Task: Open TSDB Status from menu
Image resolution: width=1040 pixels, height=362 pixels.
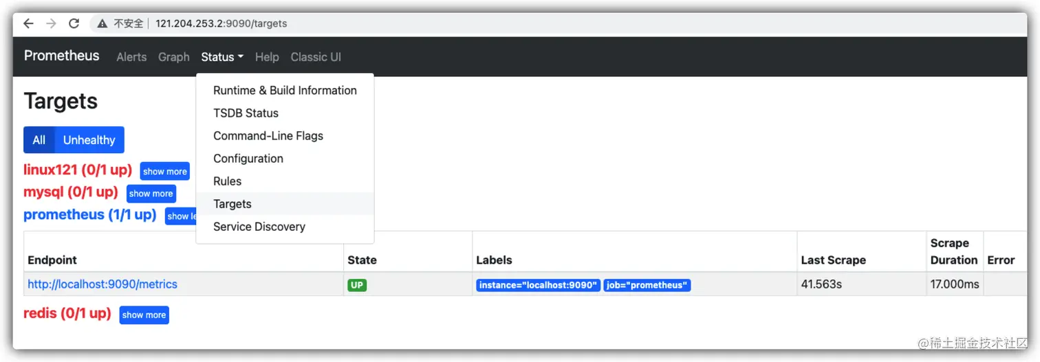Action: tap(285, 113)
